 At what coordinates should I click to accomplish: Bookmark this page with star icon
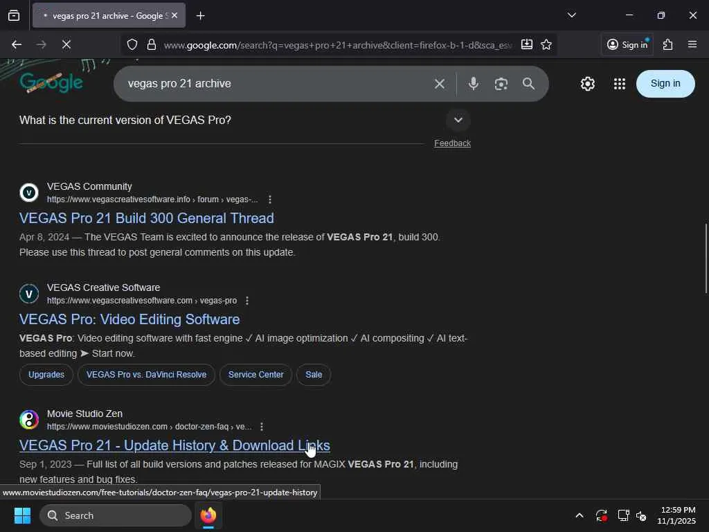click(546, 44)
